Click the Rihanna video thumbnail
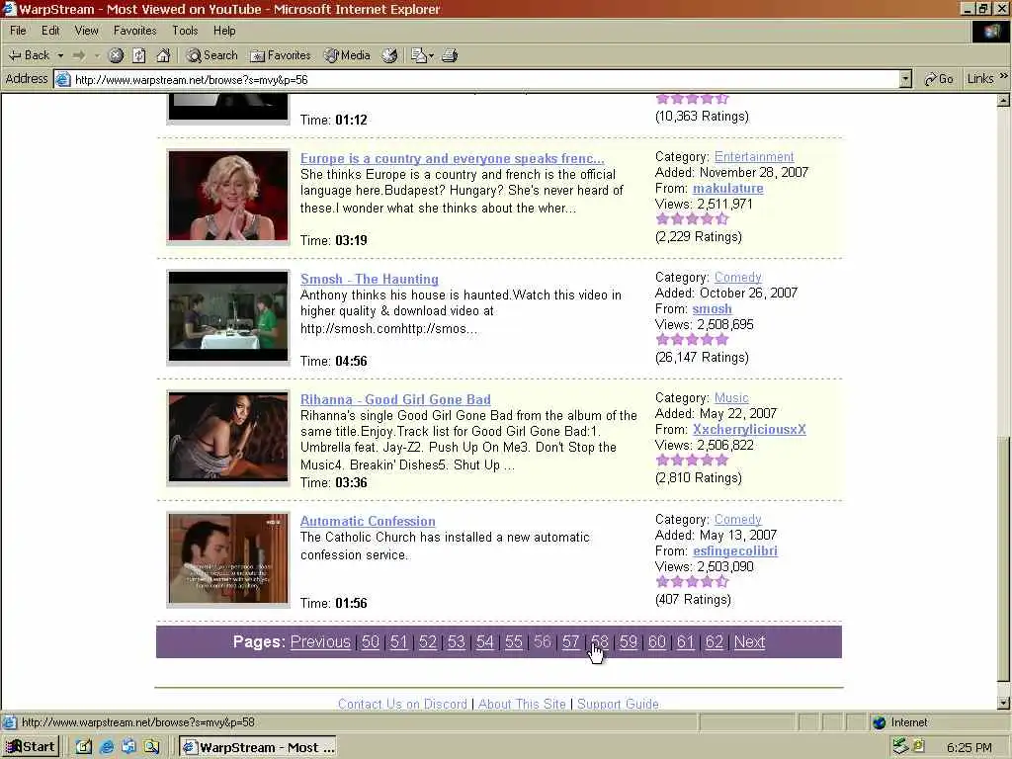This screenshot has height=759, width=1012. click(228, 437)
